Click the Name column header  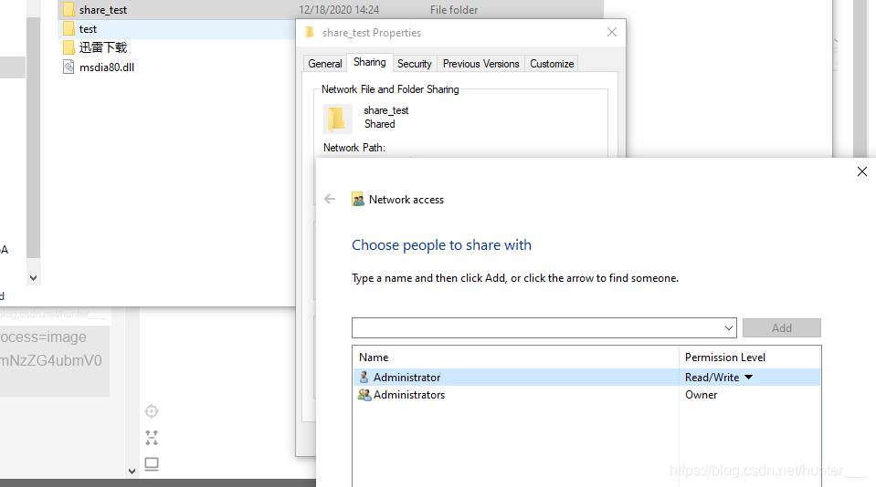[x=516, y=357]
